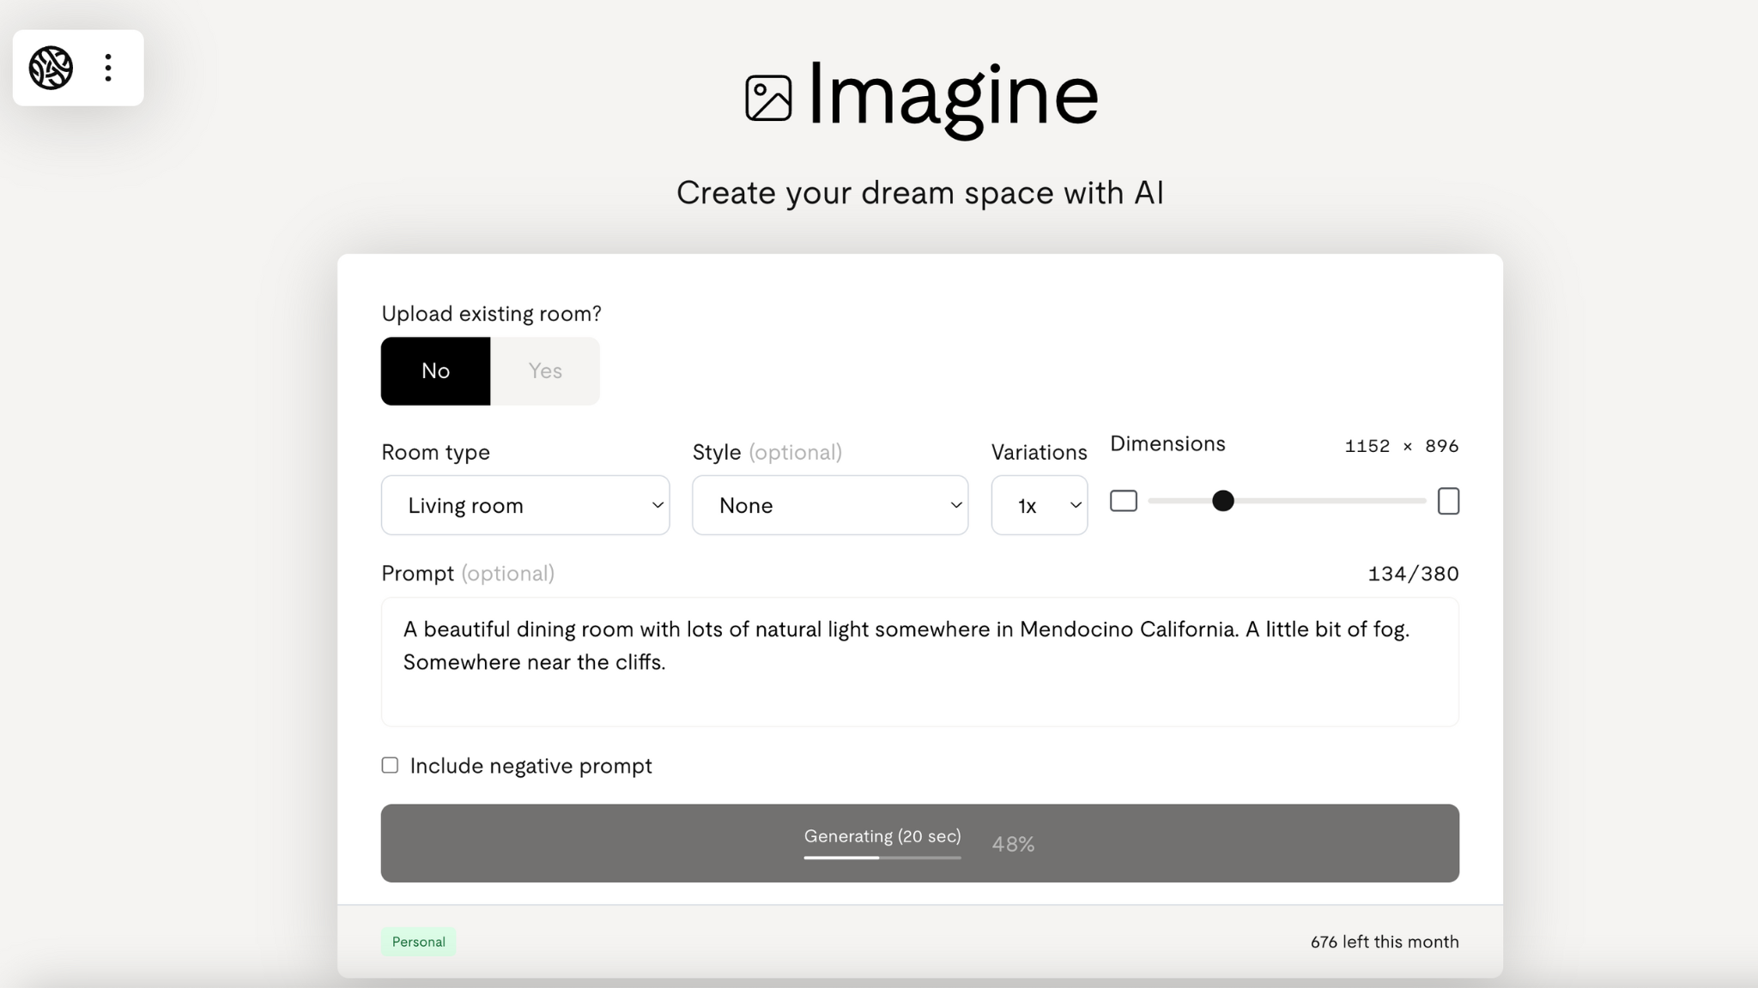Open the Variations 1x dropdown

(x=1039, y=505)
